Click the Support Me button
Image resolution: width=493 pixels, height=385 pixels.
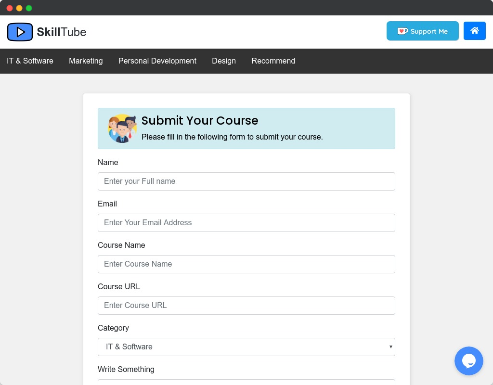tap(423, 31)
